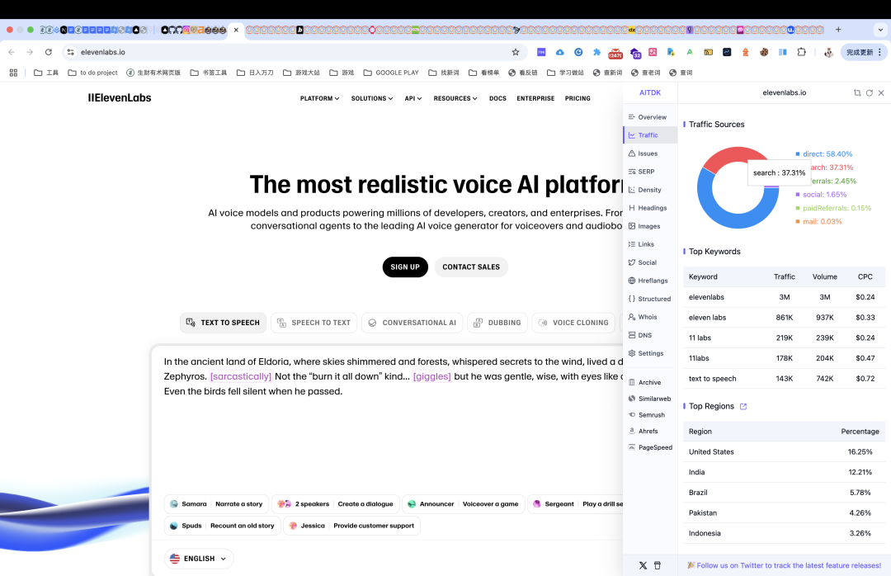Open the Top Regions external link icon
Viewport: 891px width, 576px height.
pos(743,407)
